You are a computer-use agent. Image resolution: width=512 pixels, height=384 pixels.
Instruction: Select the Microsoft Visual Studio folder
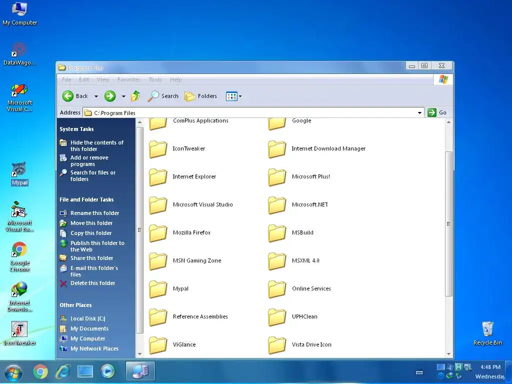(191, 204)
